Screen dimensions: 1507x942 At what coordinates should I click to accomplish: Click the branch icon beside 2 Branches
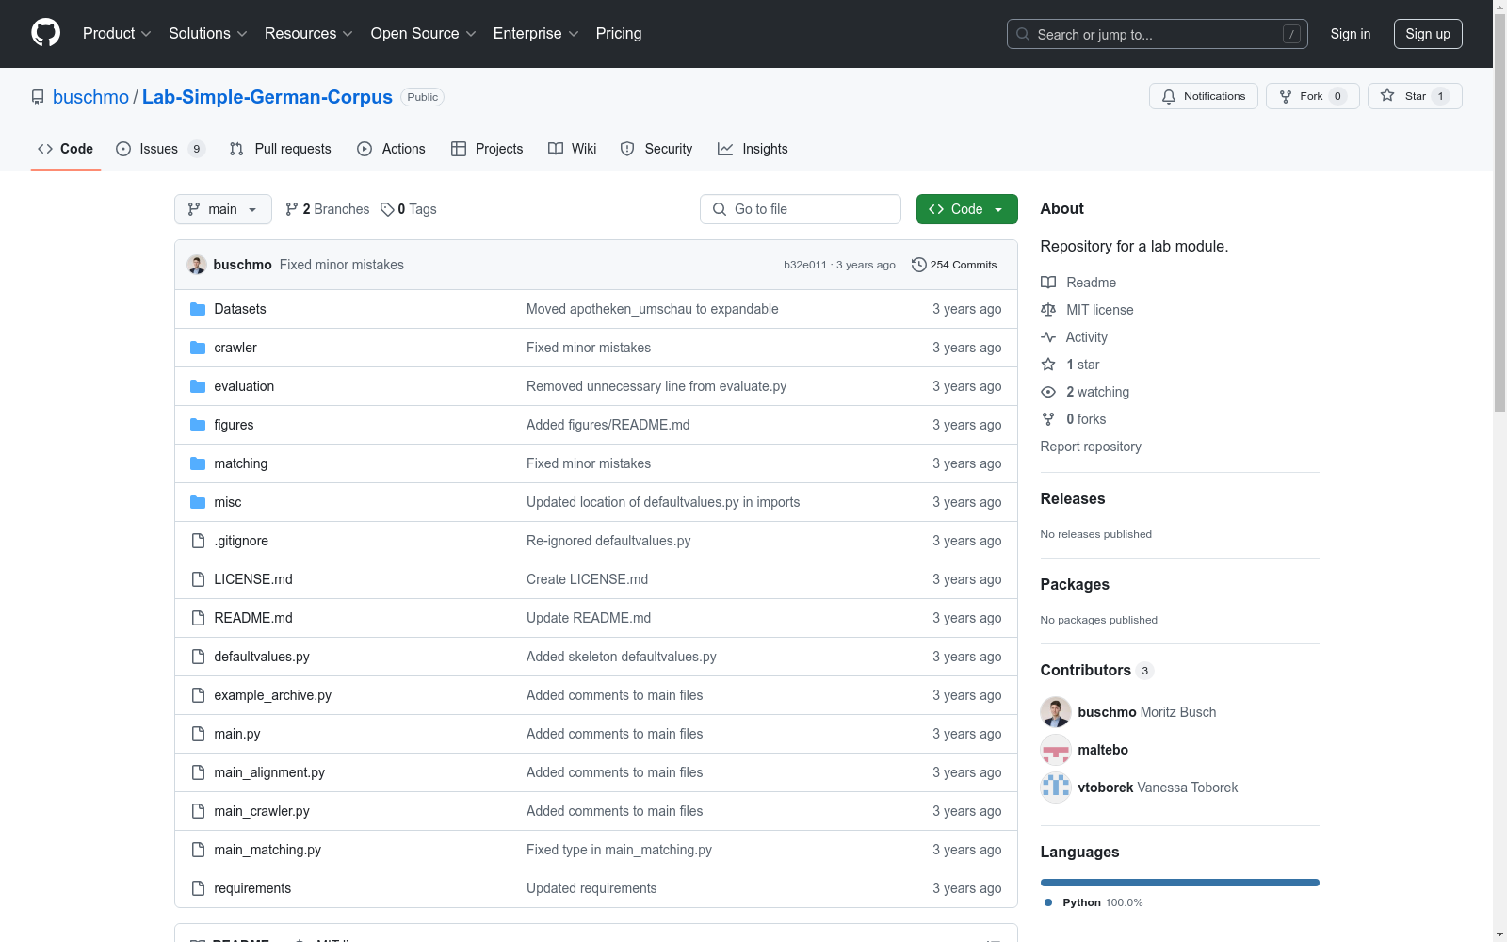[292, 209]
